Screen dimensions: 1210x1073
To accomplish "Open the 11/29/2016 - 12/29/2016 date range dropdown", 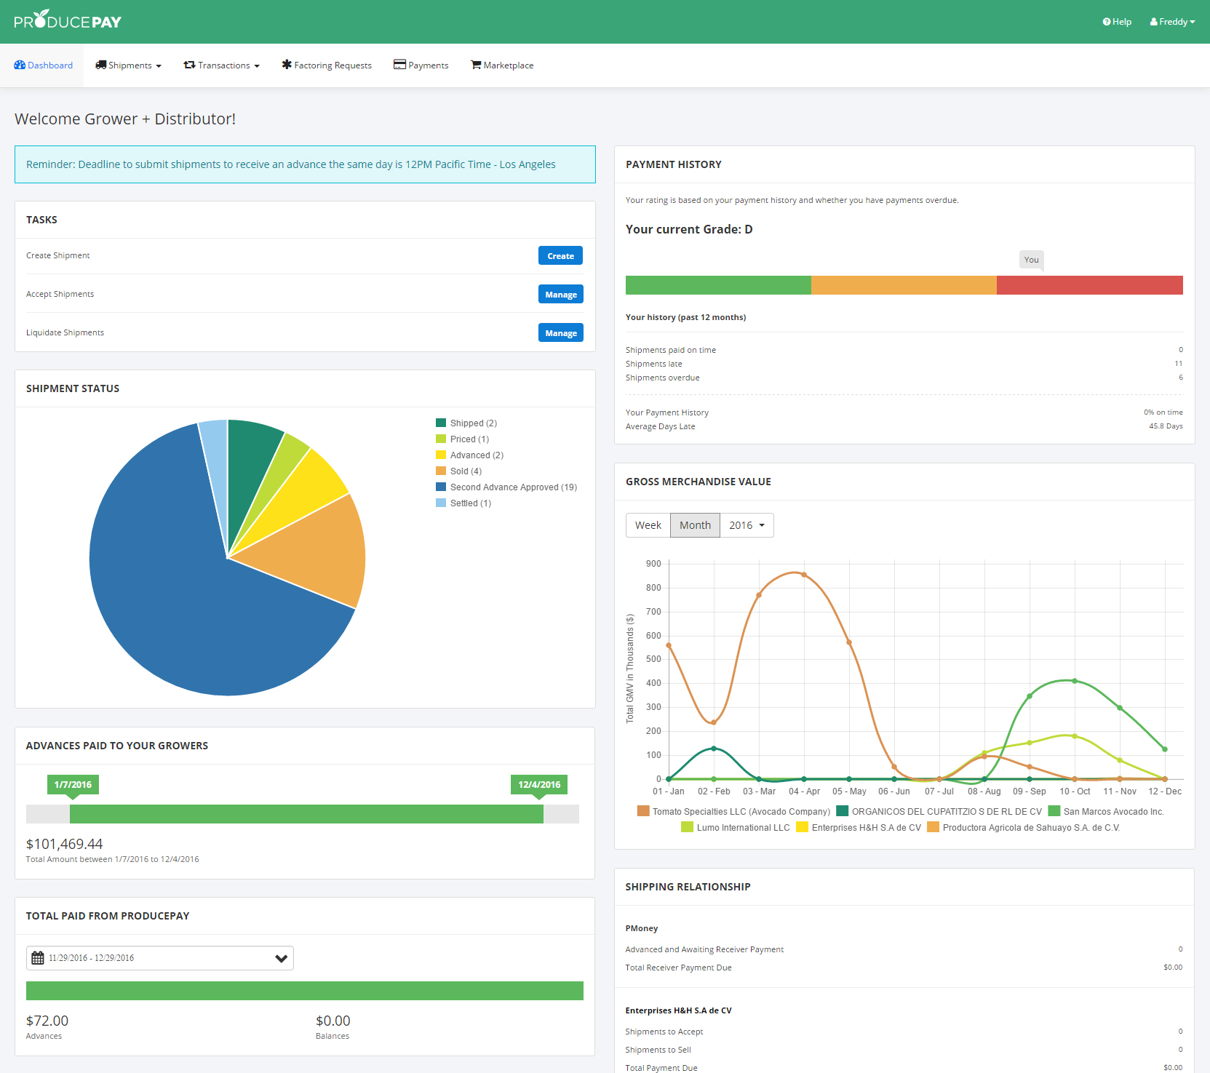I will point(160,958).
